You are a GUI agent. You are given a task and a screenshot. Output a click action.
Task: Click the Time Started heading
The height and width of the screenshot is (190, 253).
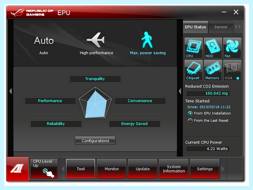(x=197, y=101)
